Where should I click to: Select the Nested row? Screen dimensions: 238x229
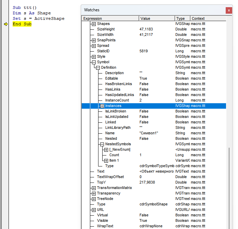coord(154,138)
